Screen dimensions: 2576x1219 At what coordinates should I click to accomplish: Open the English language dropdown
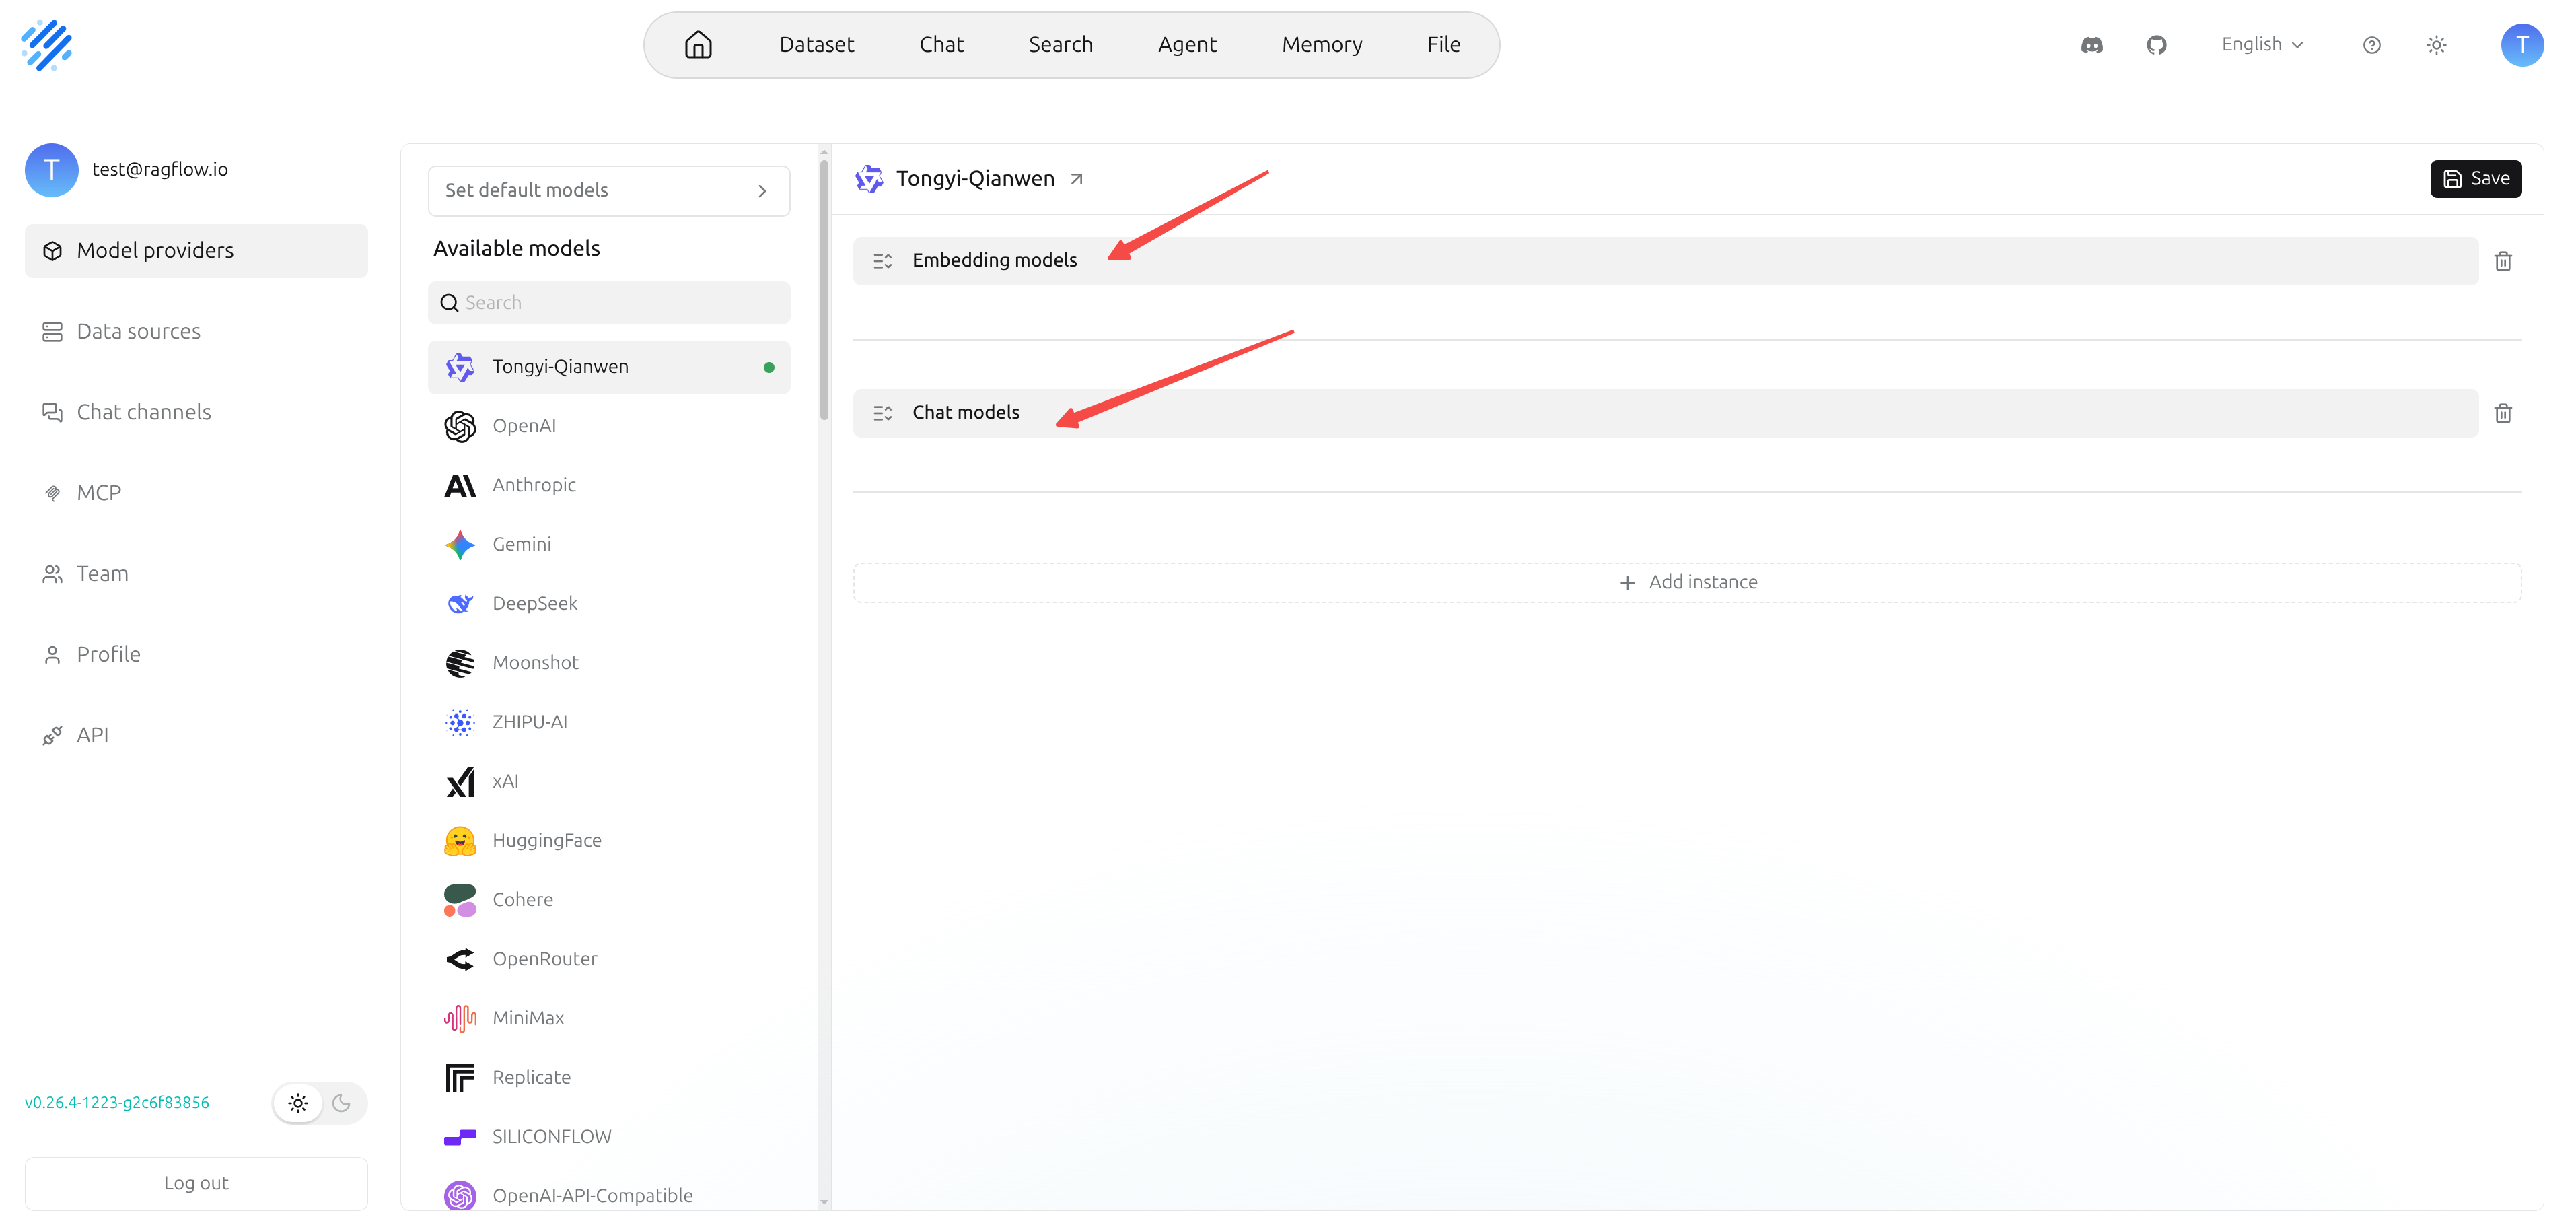(x=2262, y=45)
